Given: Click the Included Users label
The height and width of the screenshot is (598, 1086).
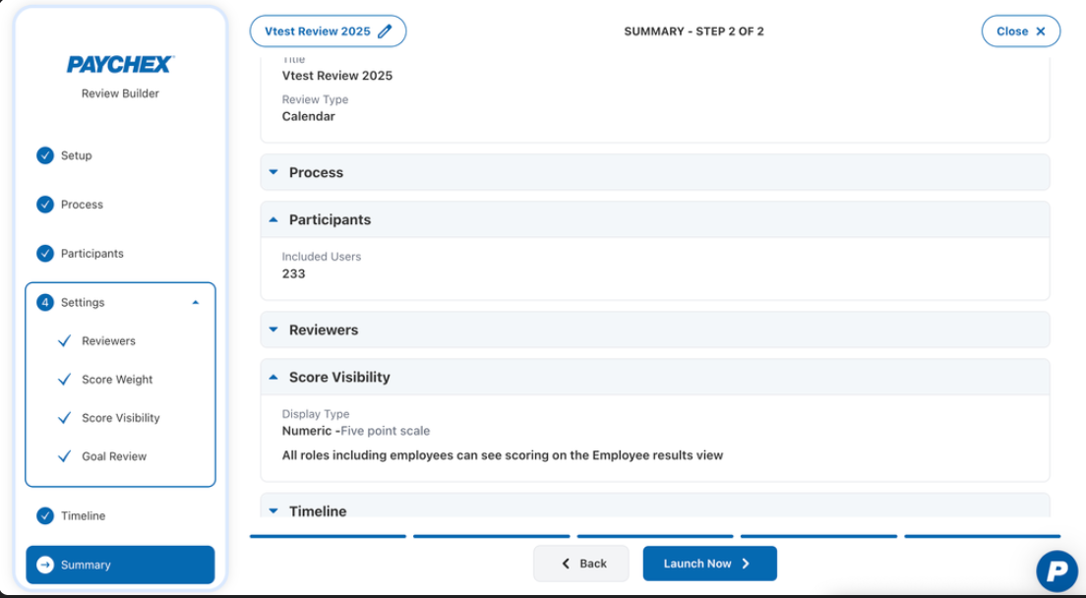Looking at the screenshot, I should pyautogui.click(x=322, y=256).
